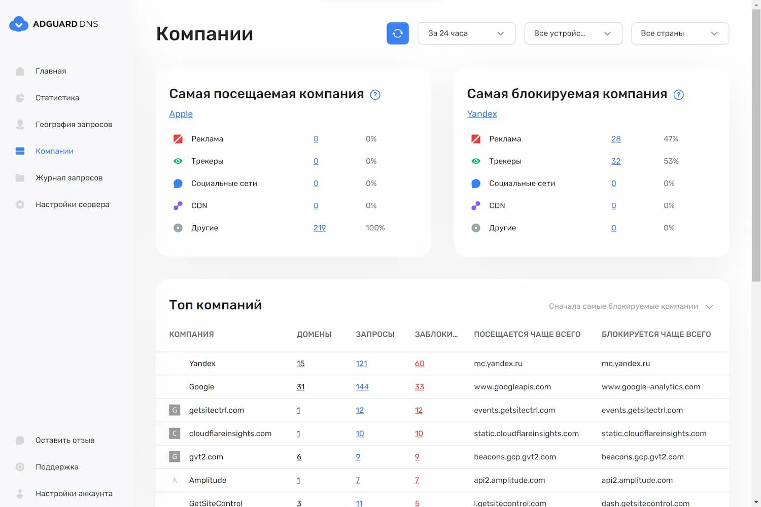Viewport: 761px width, 507px height.
Task: Click the Оставить отзыв chat icon
Action: tap(20, 440)
